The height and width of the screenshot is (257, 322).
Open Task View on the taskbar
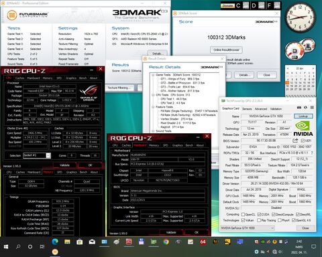coord(42,246)
